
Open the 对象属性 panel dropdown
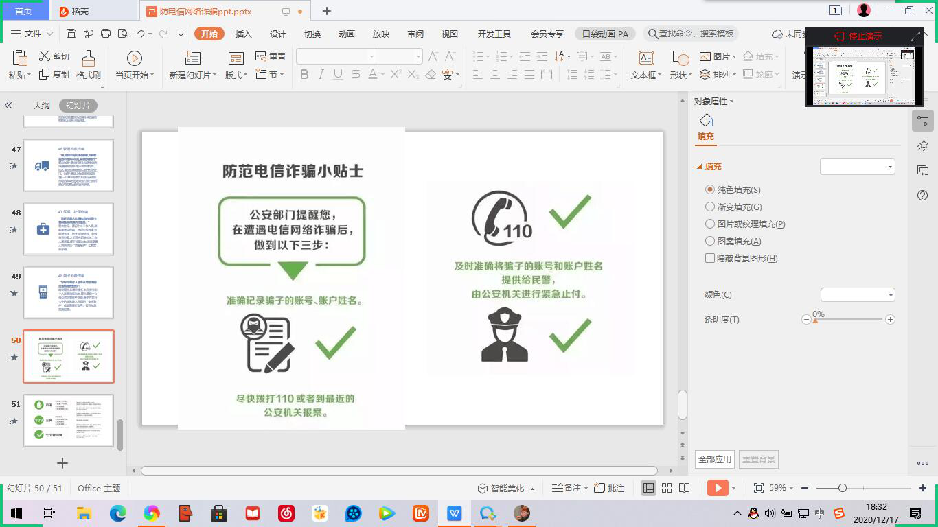pyautogui.click(x=713, y=102)
